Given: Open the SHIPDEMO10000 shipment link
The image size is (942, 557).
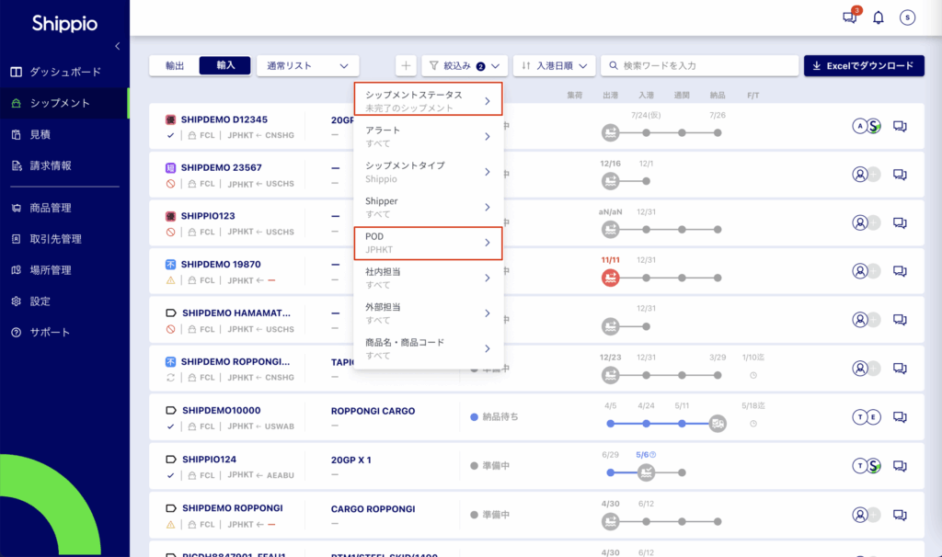Looking at the screenshot, I should point(221,410).
